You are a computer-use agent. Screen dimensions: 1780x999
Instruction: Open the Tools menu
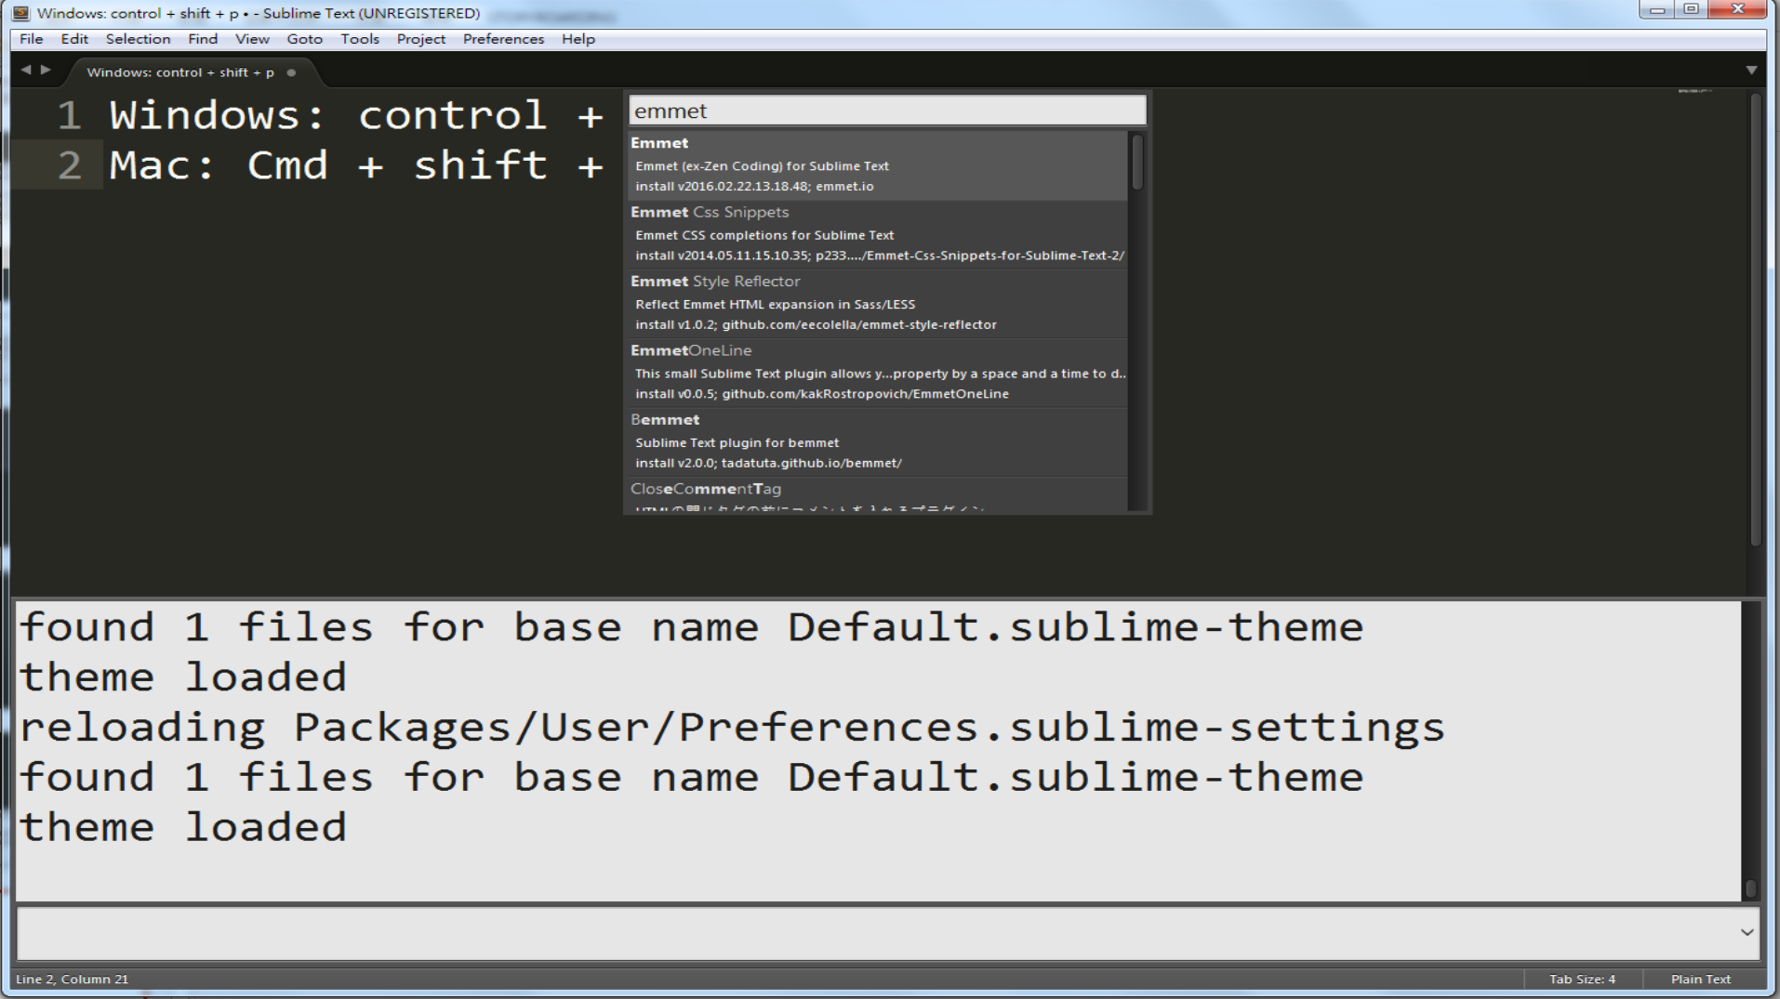pos(360,39)
